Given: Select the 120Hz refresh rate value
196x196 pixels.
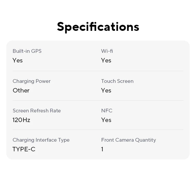Looking at the screenshot, I should pos(21,120).
